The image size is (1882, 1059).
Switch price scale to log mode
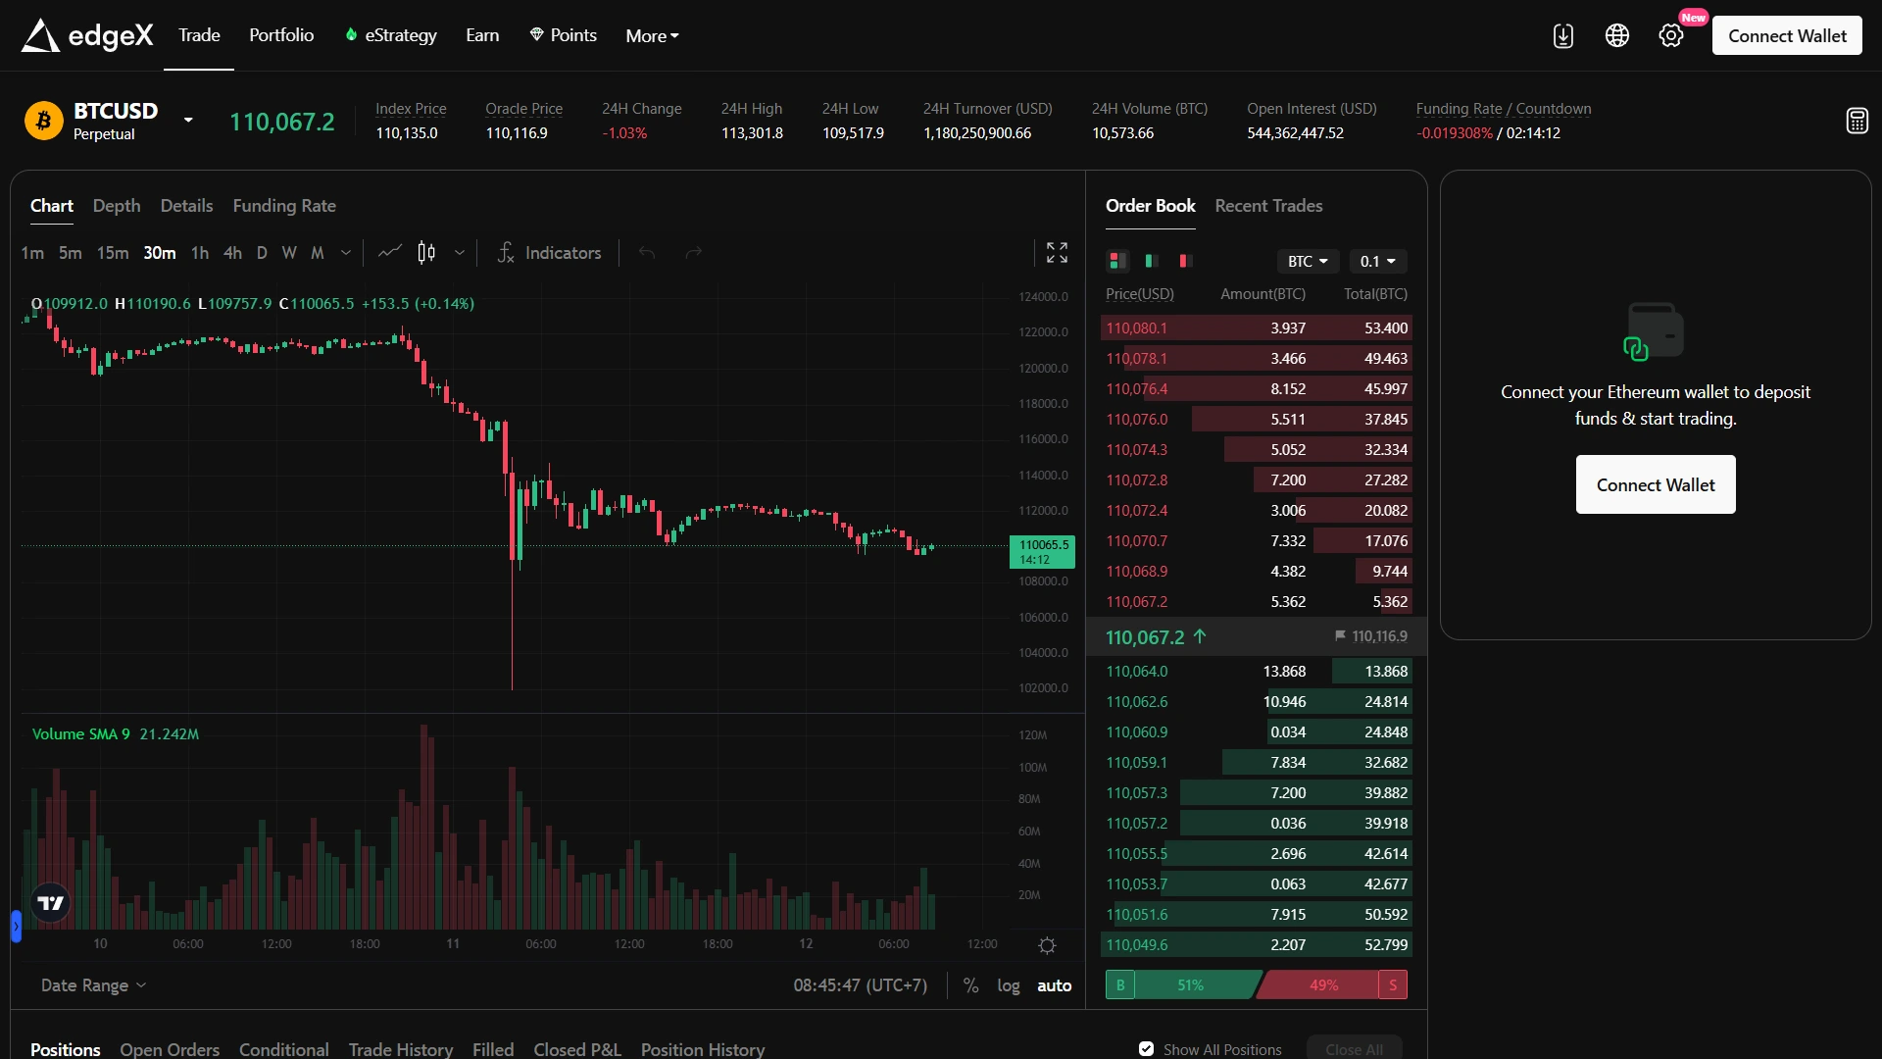(x=1010, y=985)
